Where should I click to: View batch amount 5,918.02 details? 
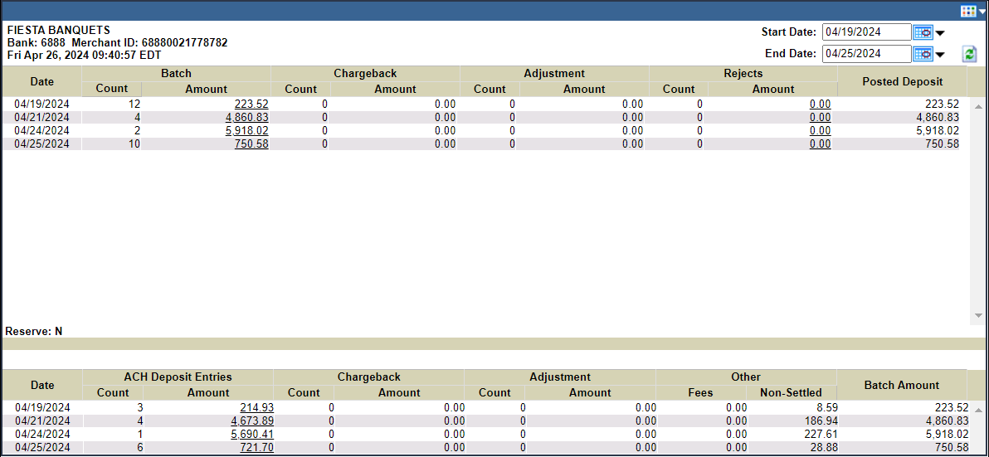pyautogui.click(x=246, y=131)
